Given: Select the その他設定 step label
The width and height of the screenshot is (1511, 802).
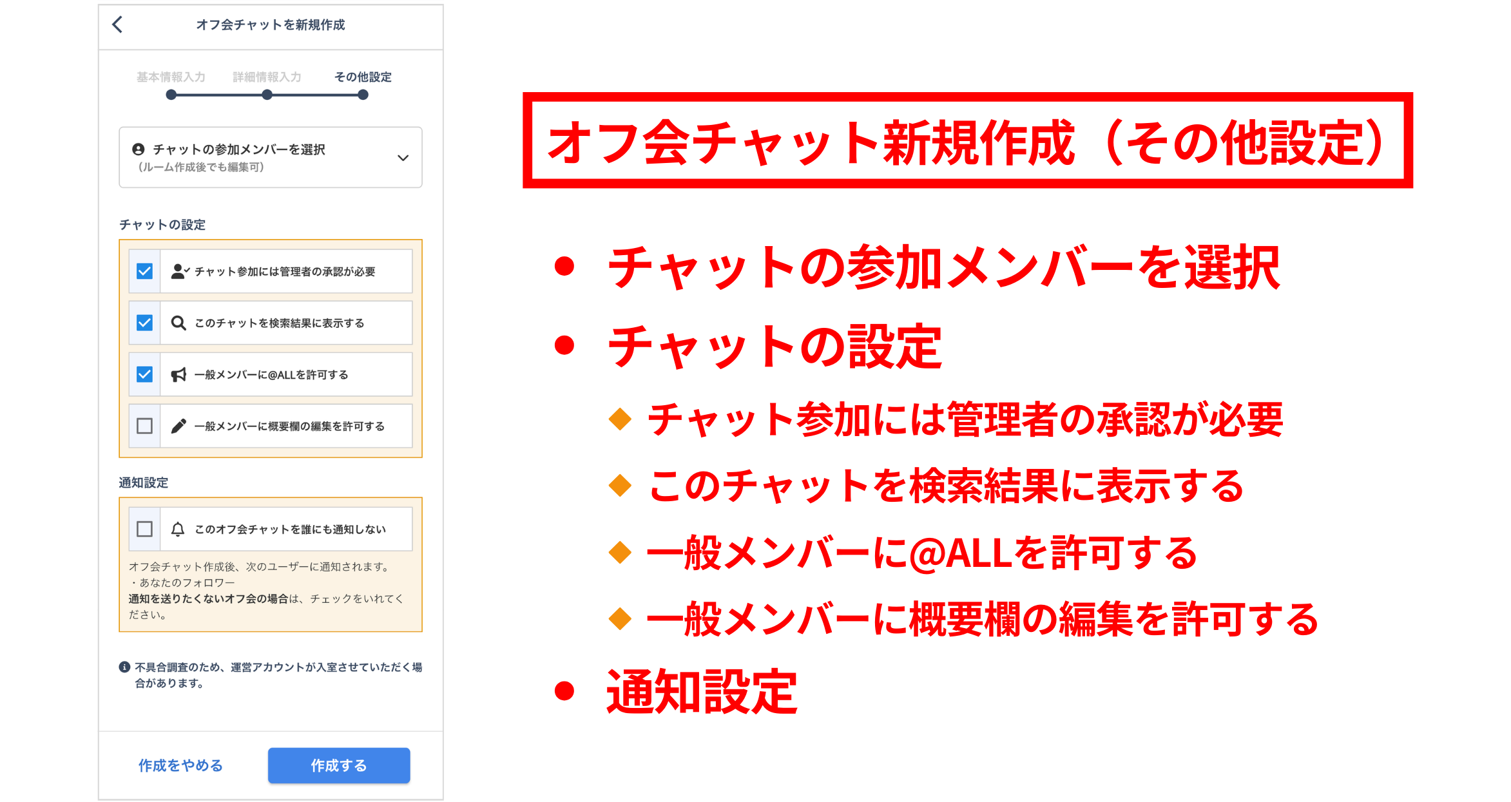Looking at the screenshot, I should point(363,77).
